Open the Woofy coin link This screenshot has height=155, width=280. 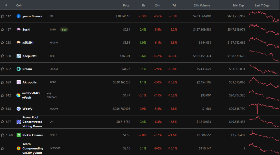click(27, 109)
